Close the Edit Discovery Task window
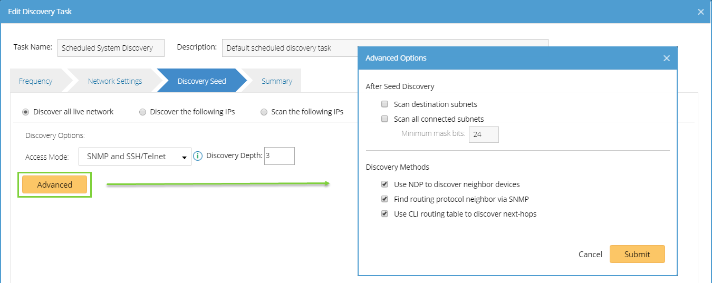Viewport: 712px width, 283px height. (700, 12)
